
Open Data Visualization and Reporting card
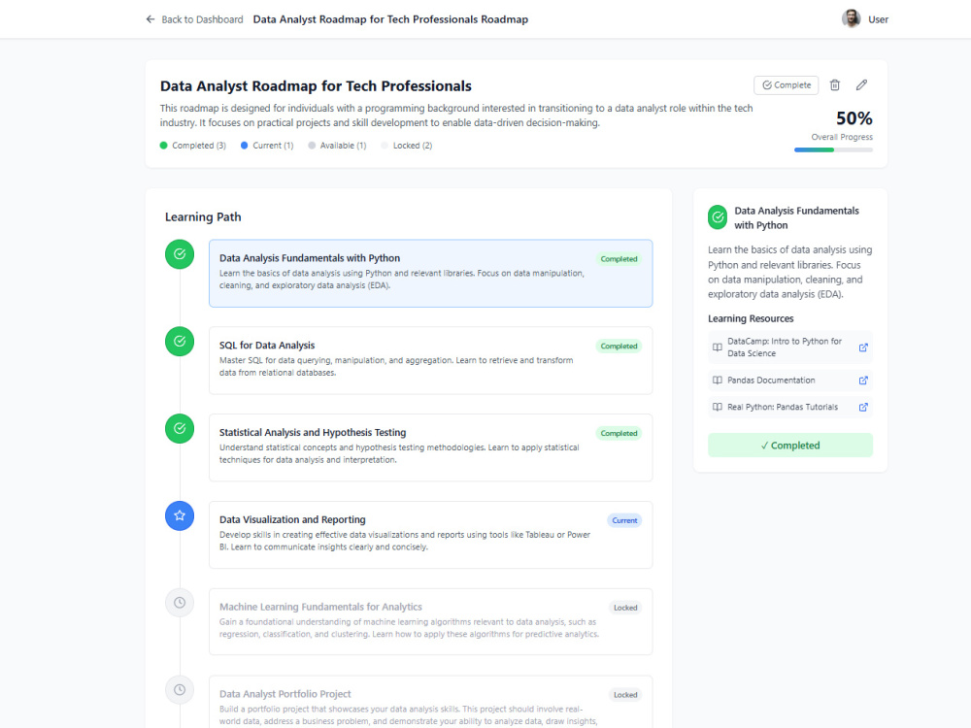[x=430, y=535]
